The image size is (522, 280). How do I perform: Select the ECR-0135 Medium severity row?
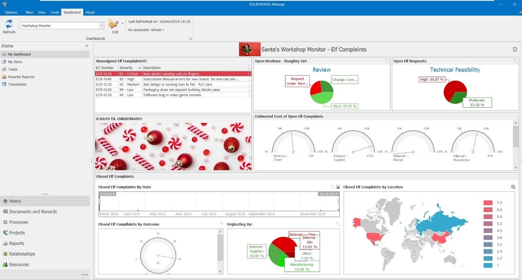(172, 84)
